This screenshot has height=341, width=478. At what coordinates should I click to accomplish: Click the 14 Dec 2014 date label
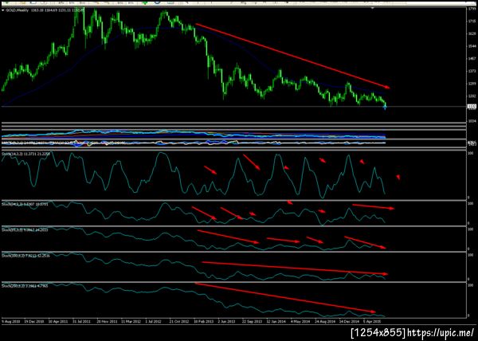[x=350, y=322]
